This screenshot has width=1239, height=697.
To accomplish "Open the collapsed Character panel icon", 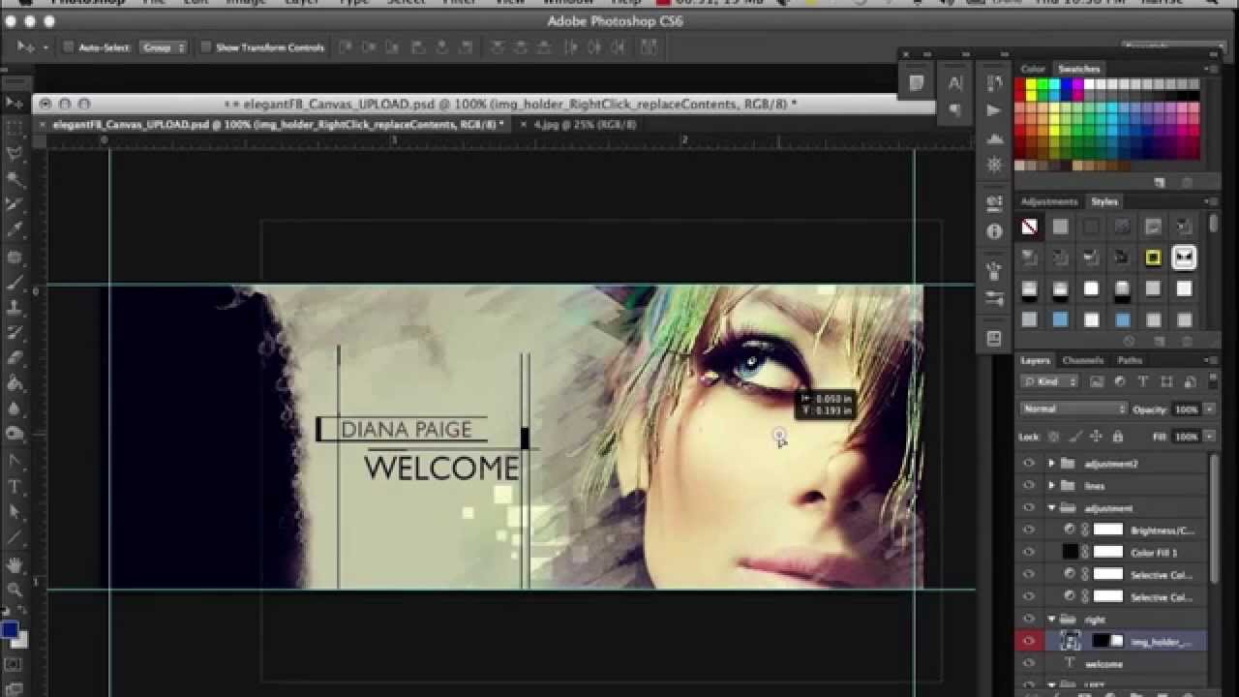I will (x=955, y=83).
